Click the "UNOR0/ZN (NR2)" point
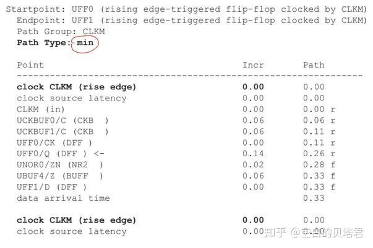373x248 pixels. click(x=60, y=165)
